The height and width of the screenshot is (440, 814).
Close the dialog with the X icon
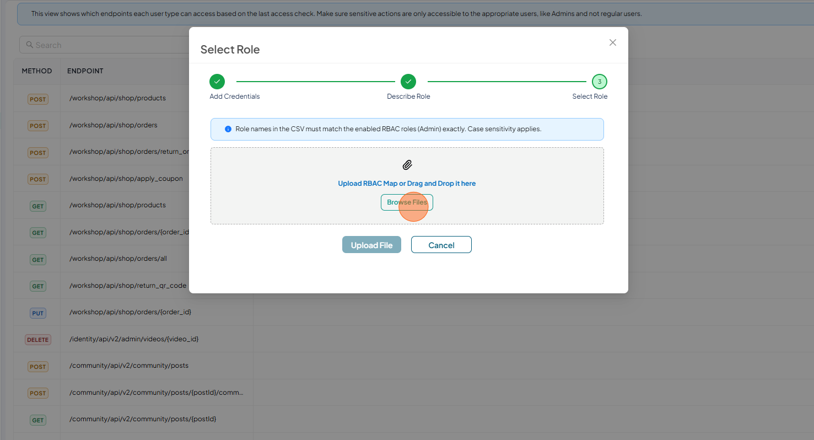click(612, 42)
